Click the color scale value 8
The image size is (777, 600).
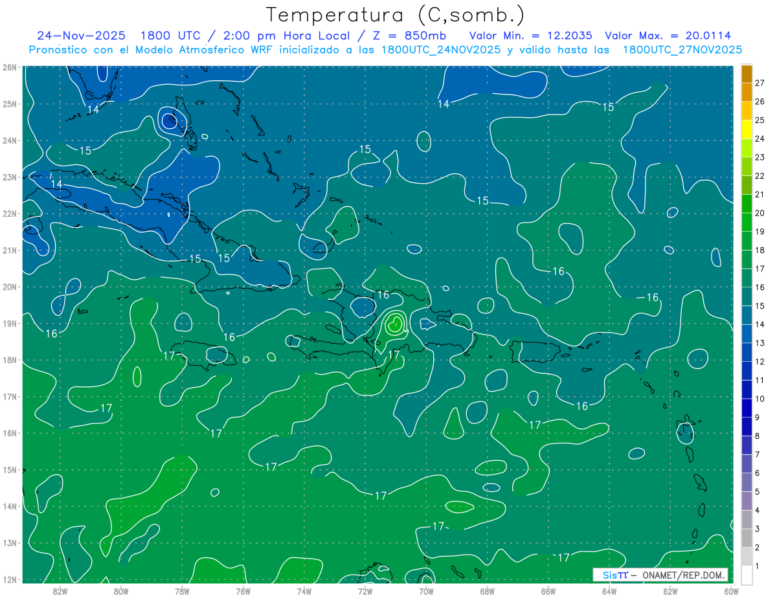click(x=758, y=436)
